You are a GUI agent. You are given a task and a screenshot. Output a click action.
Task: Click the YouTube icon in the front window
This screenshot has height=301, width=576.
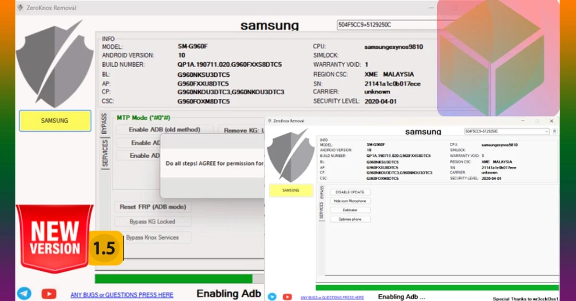(288, 297)
